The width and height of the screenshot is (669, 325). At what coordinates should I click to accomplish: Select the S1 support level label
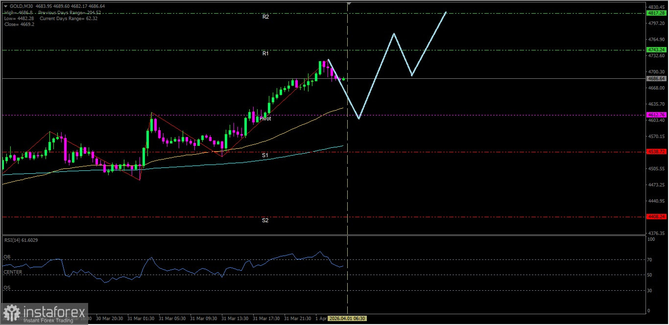coord(265,155)
